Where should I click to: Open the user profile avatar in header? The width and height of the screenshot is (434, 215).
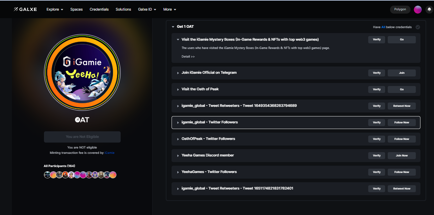(x=417, y=10)
